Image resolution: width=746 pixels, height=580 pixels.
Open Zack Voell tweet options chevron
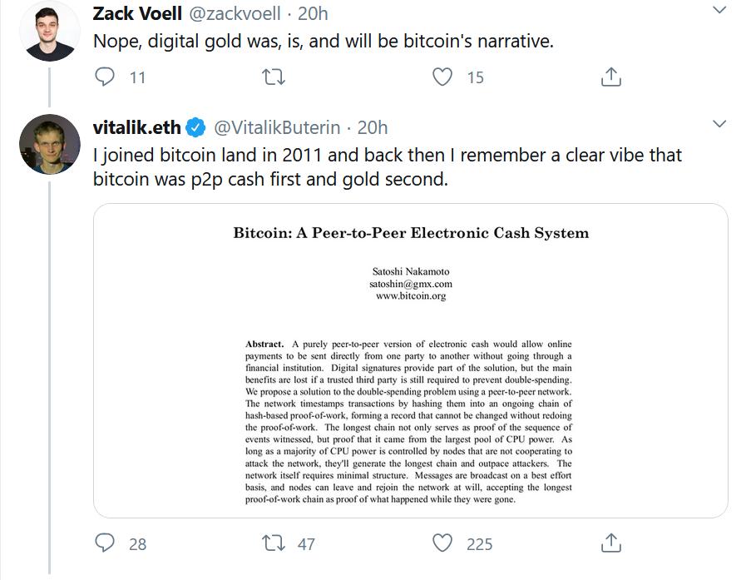(x=720, y=11)
